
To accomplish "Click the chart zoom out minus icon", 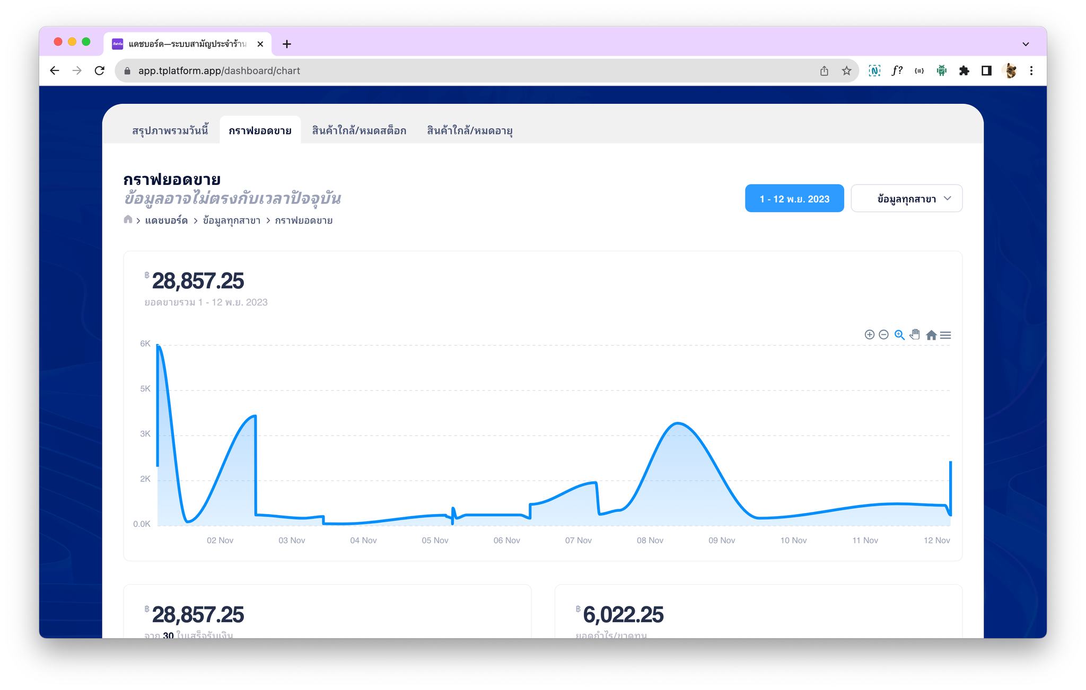I will point(883,334).
